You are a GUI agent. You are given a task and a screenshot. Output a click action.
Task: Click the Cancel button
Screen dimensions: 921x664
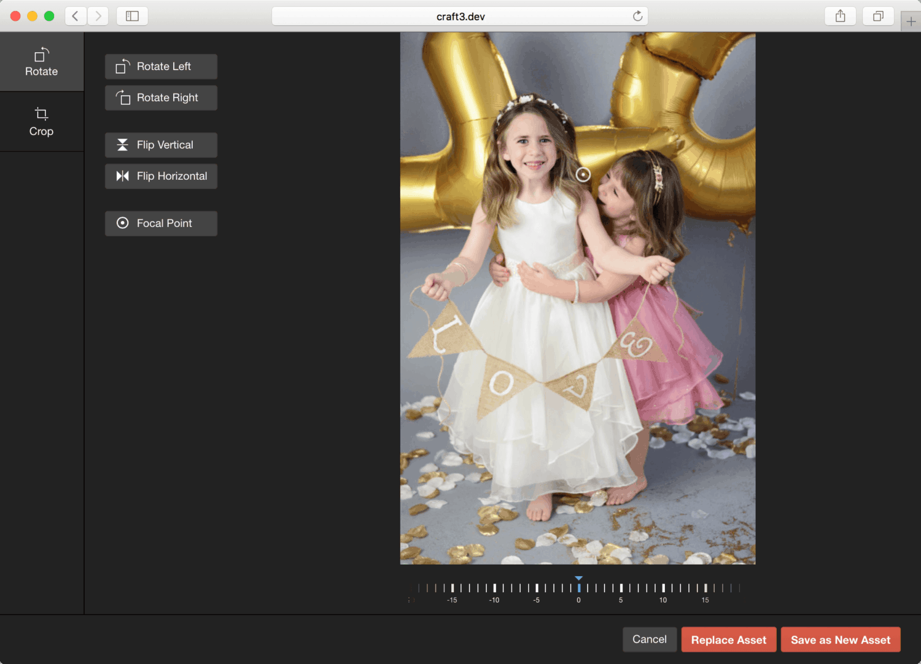(649, 639)
